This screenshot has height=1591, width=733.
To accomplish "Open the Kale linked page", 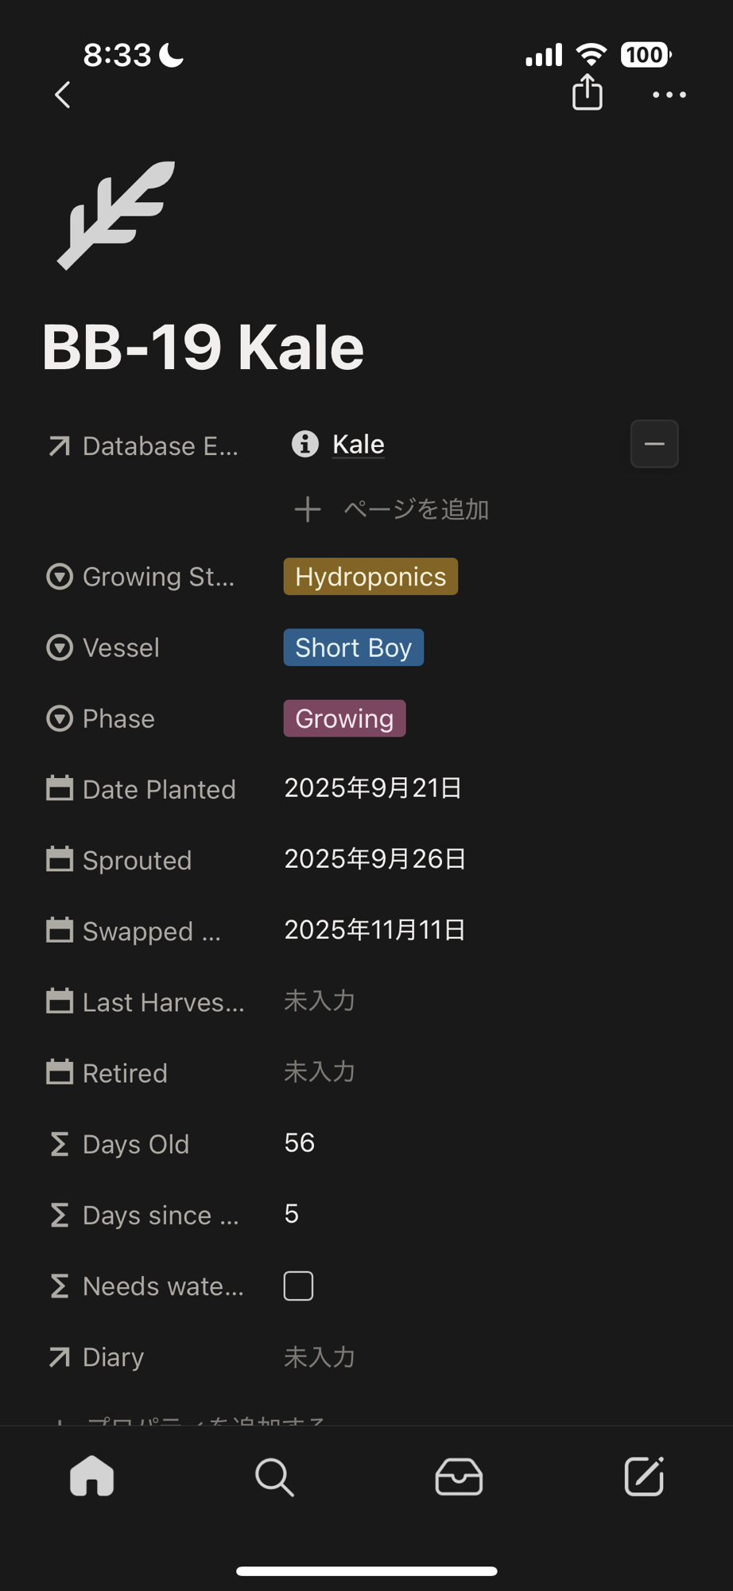I will click(x=359, y=444).
